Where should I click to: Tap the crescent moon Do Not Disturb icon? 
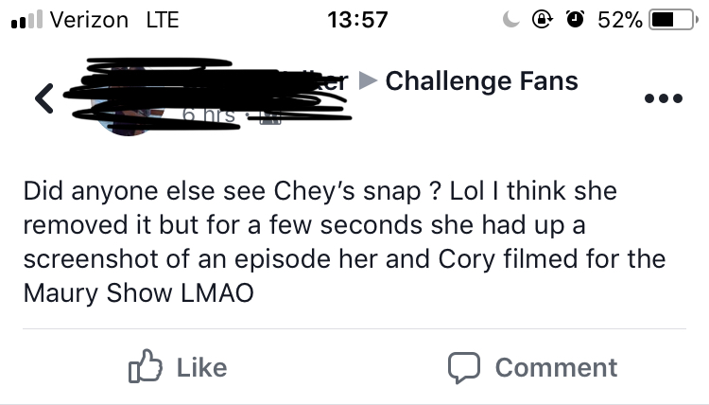click(511, 20)
